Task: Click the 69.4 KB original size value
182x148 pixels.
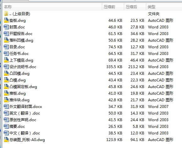Action: 115,60
